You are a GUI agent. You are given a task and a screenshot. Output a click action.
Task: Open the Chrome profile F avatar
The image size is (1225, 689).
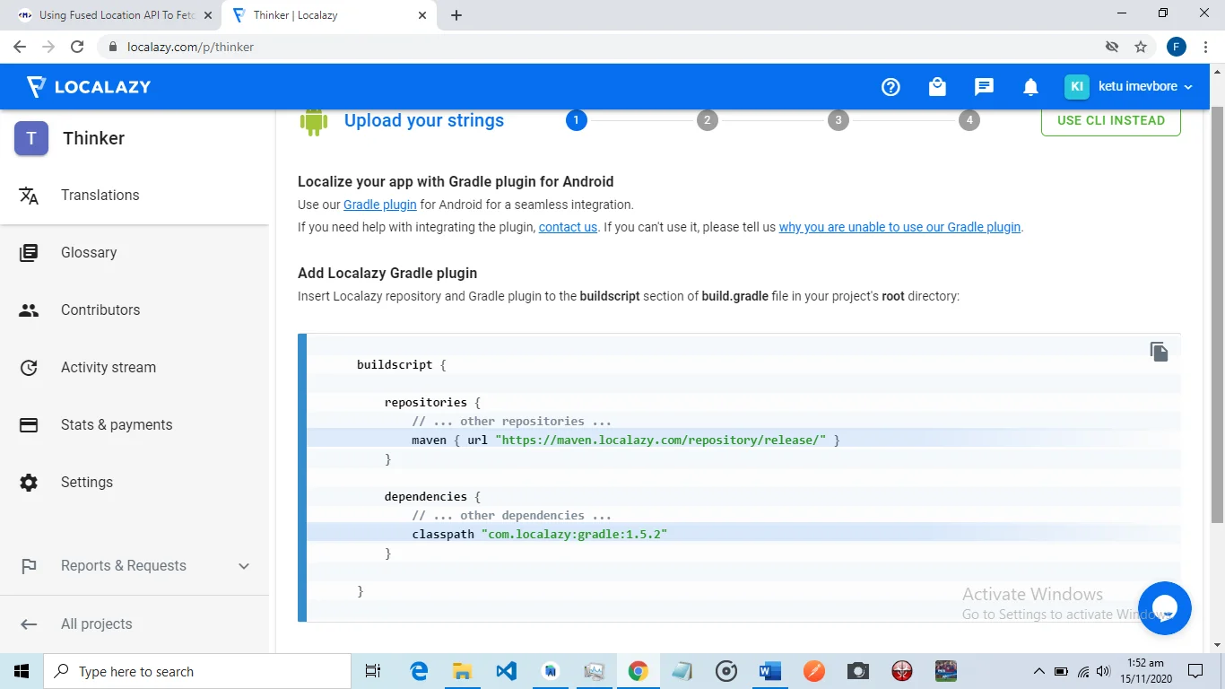pyautogui.click(x=1176, y=47)
